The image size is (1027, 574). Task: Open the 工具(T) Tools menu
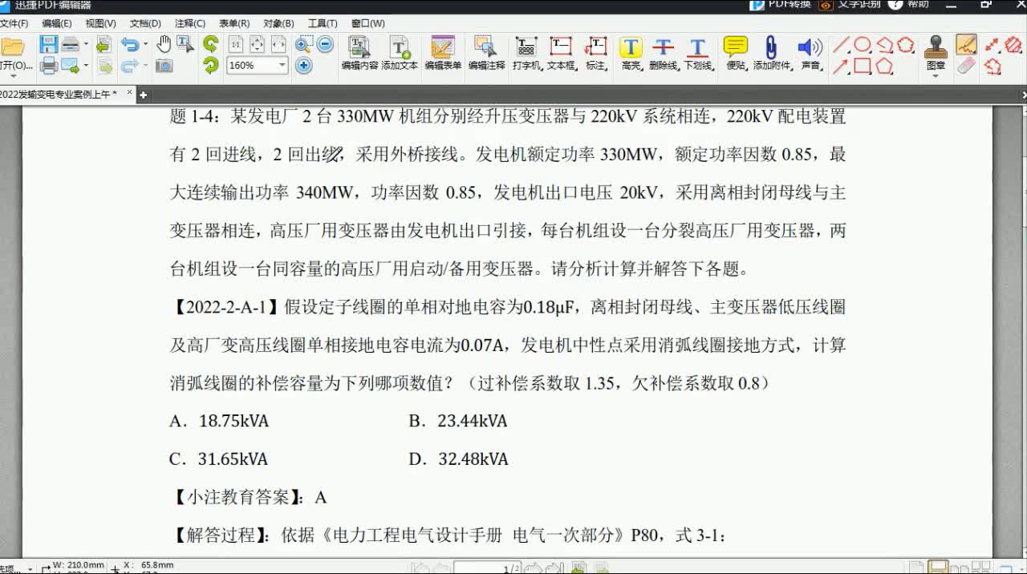(x=323, y=23)
